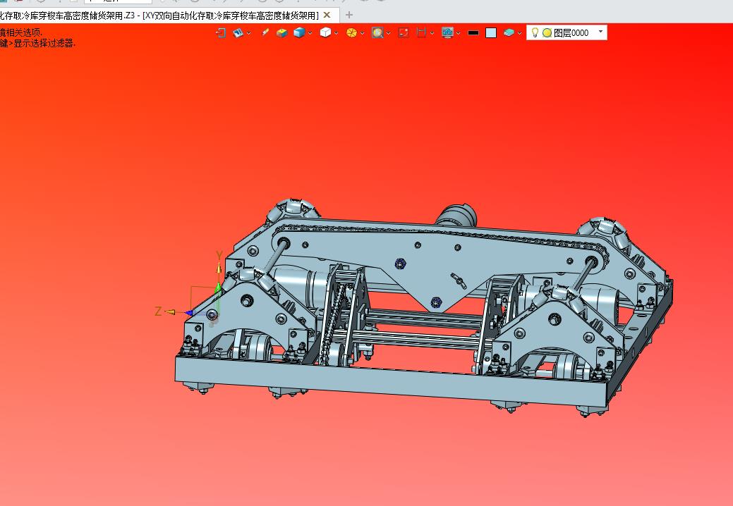The image size is (733, 506).
Task: Click the light blue face color swatch
Action: 491,32
